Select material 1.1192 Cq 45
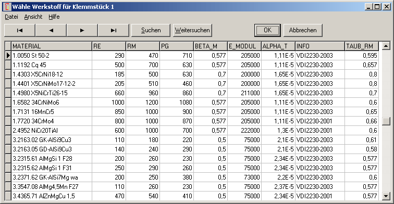The height and width of the screenshot is (204, 394). [x=52, y=65]
